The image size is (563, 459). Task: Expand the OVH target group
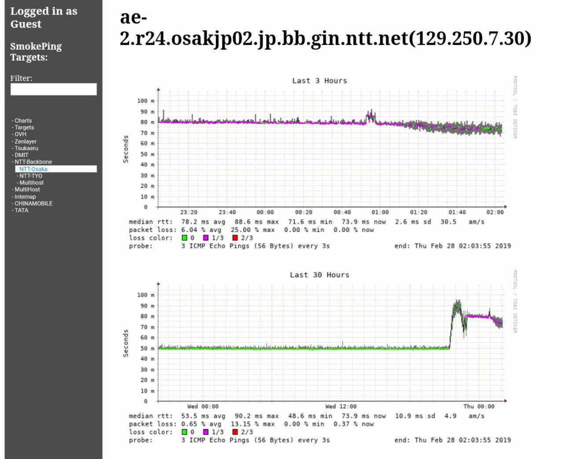click(x=20, y=134)
